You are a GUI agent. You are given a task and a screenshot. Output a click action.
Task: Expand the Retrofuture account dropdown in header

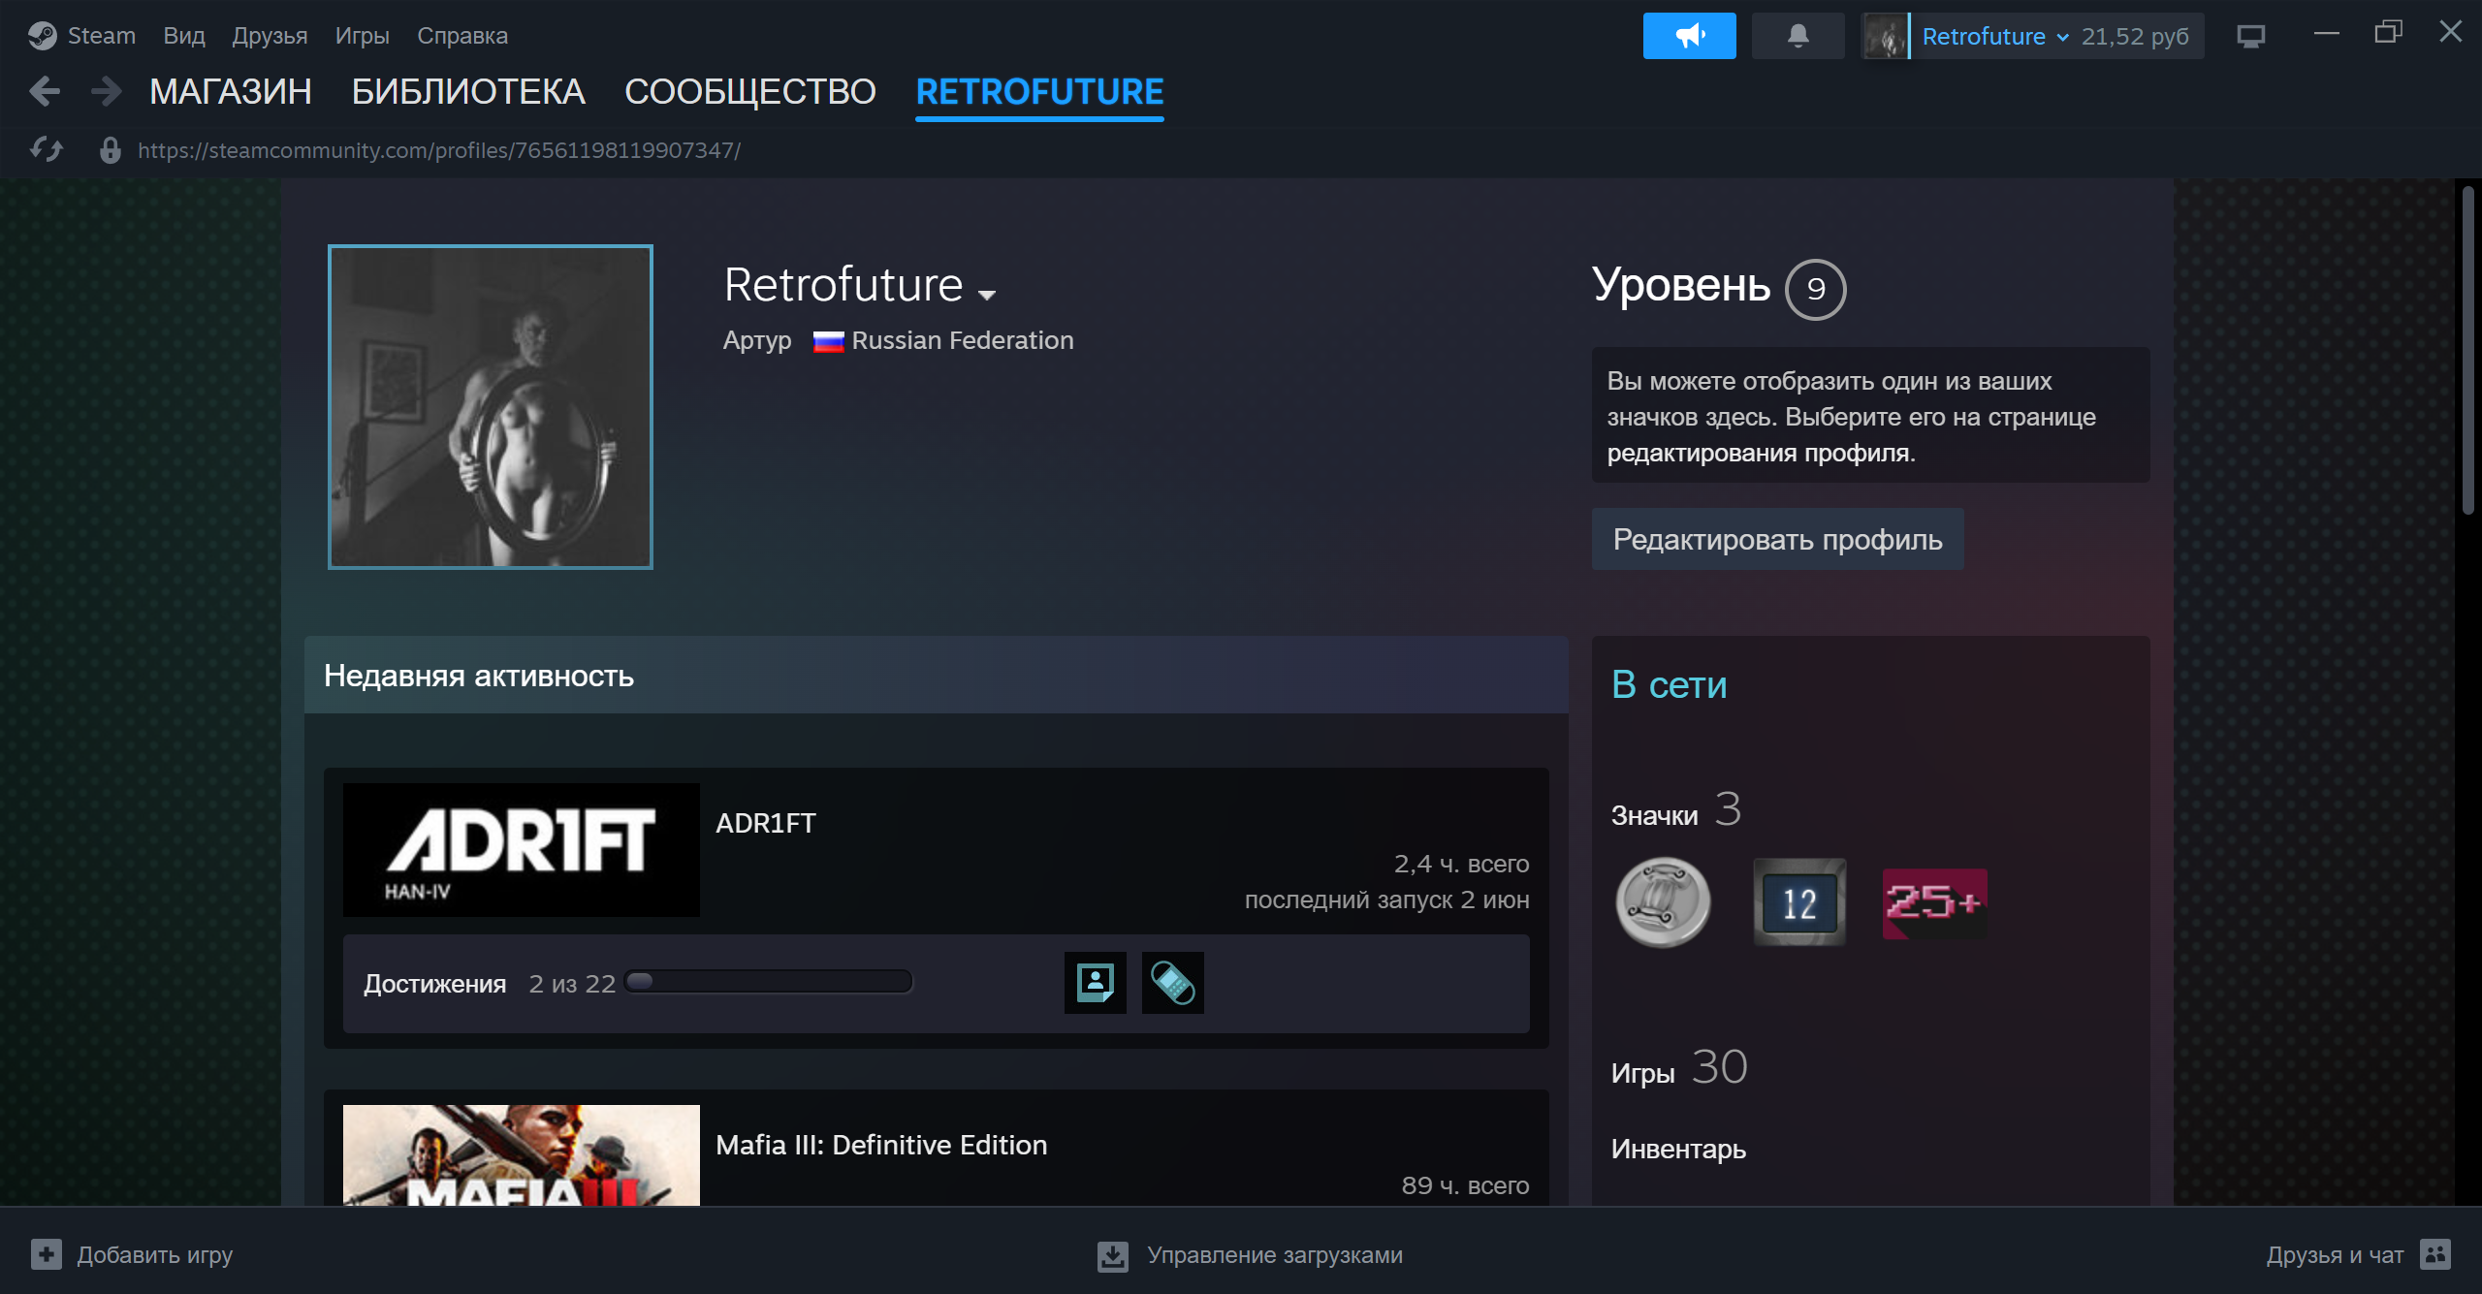[x=2062, y=37]
